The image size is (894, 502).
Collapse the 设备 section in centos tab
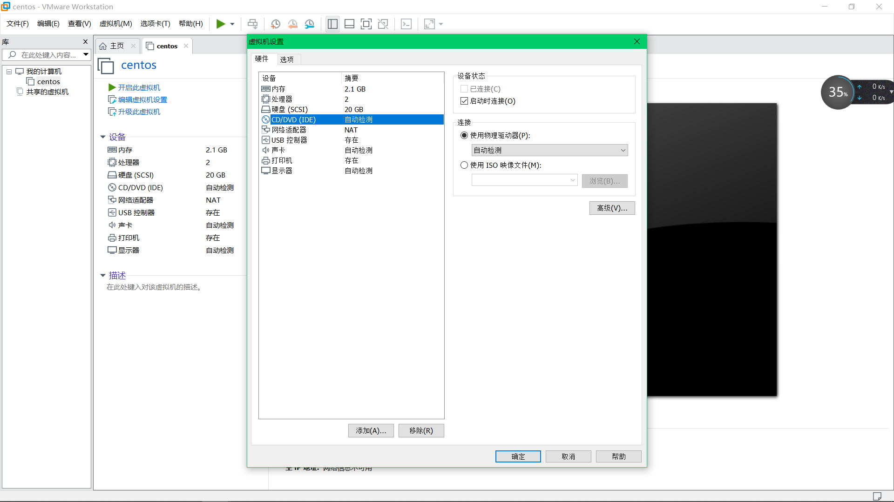pyautogui.click(x=103, y=137)
